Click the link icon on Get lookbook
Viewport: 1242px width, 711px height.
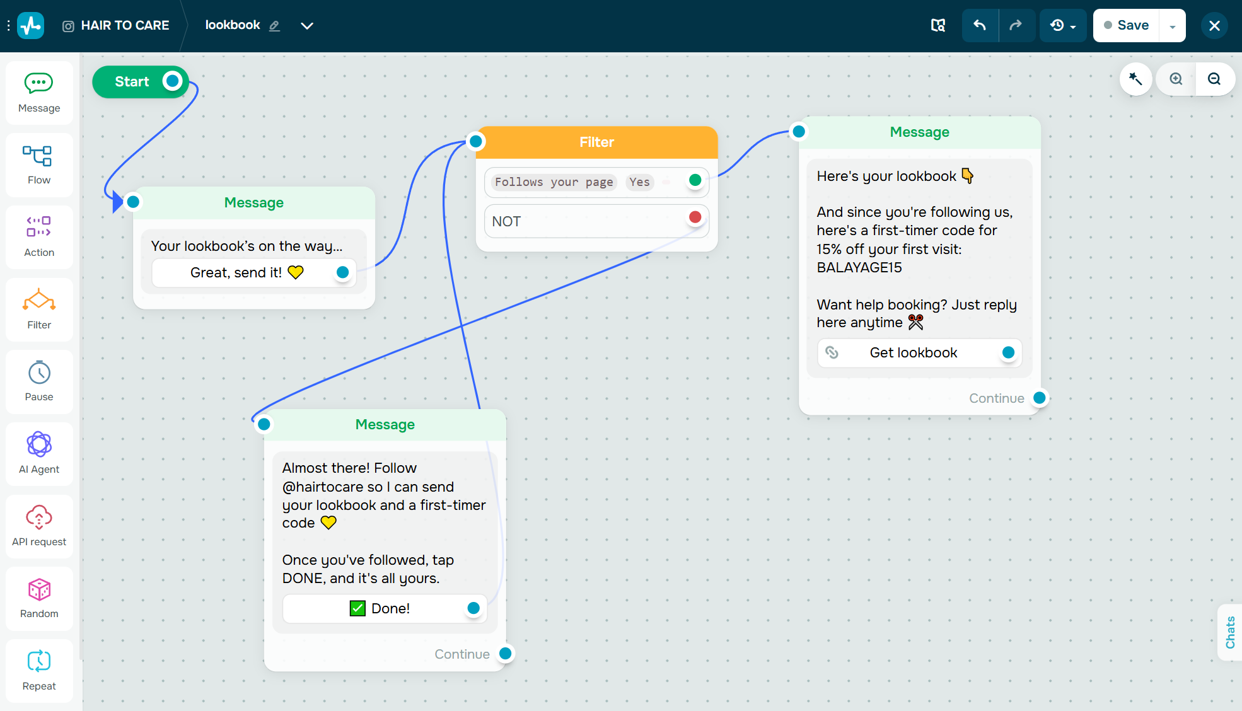[x=832, y=353]
